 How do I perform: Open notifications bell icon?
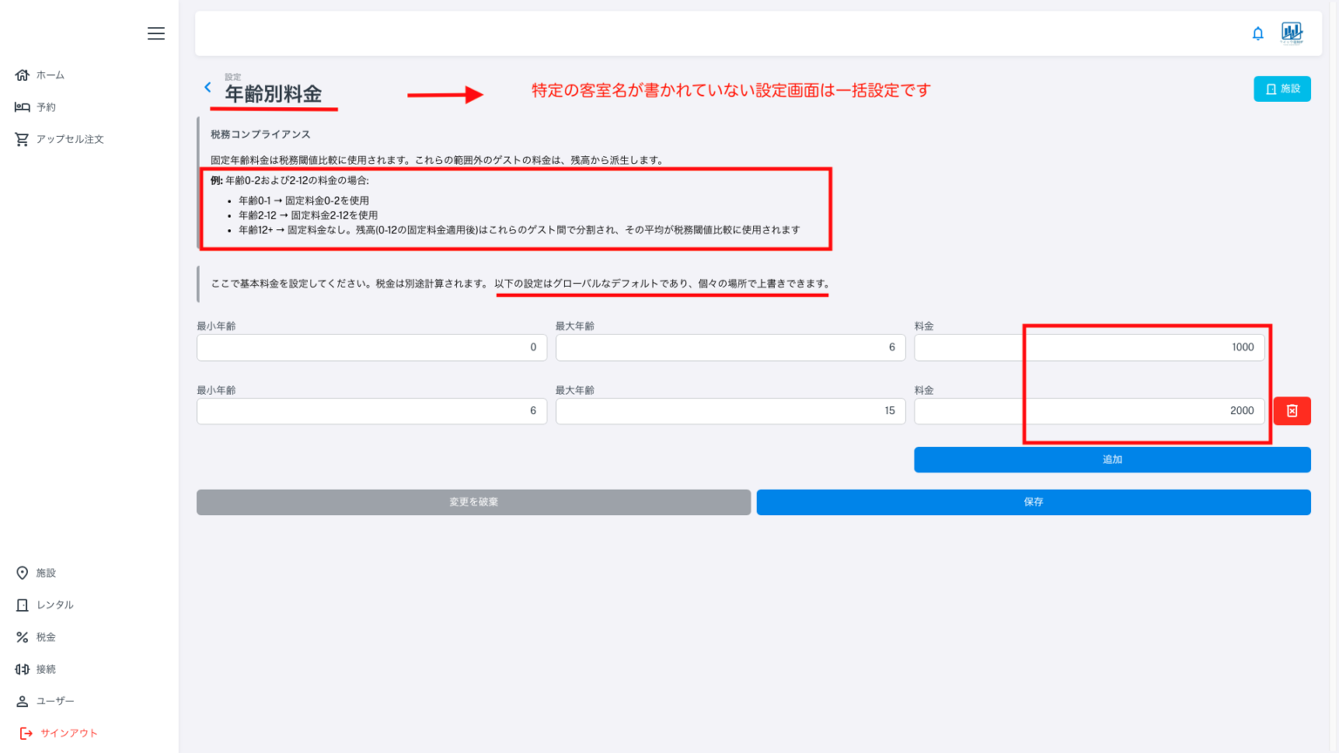pos(1258,34)
